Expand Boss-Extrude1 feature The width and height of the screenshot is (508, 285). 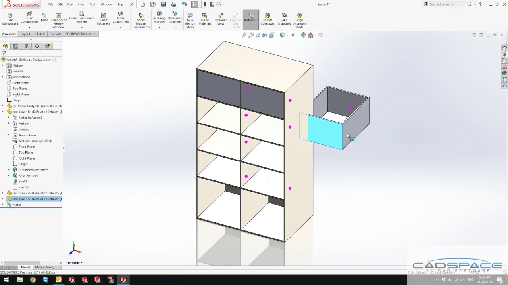9,176
